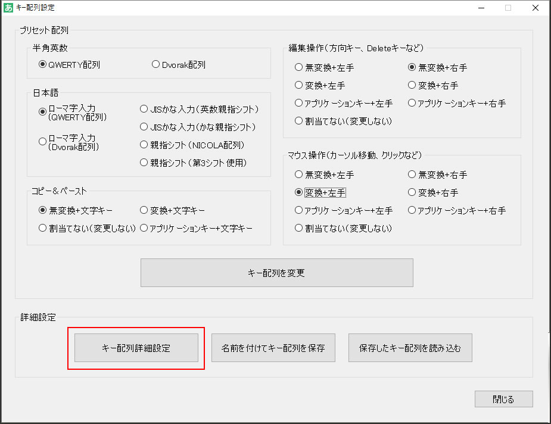
Task: Set mouse operations to 無変換+右手
Action: tap(412, 174)
